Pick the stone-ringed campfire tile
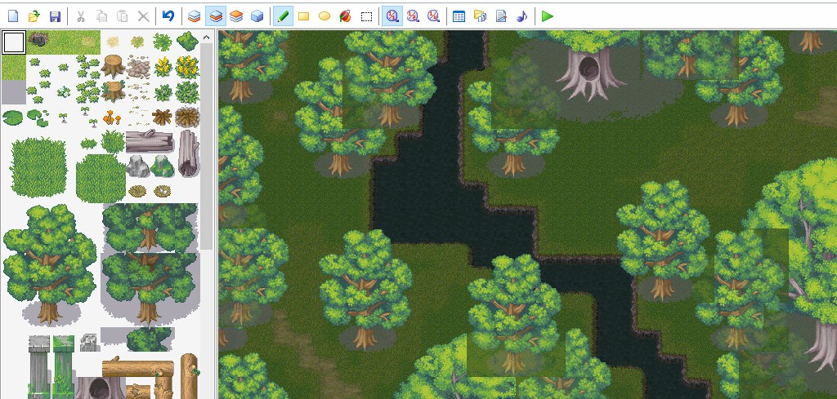The image size is (837, 399). point(187,117)
